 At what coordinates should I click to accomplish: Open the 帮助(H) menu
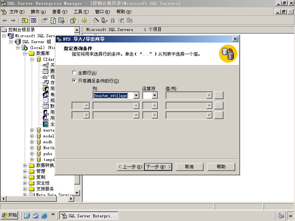tap(124, 12)
